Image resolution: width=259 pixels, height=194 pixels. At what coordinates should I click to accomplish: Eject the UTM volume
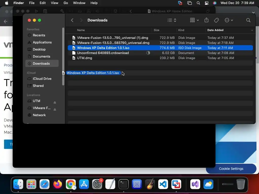[55, 103]
